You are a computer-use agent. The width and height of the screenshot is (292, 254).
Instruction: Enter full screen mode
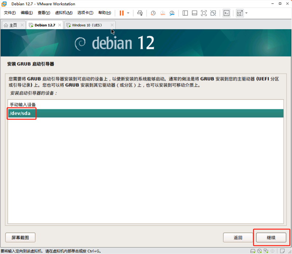click(x=204, y=13)
